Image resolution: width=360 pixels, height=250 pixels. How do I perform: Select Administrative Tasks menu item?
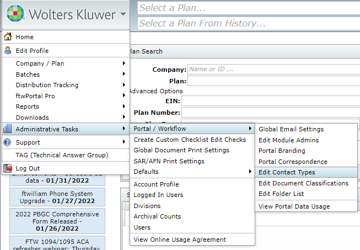[66, 129]
